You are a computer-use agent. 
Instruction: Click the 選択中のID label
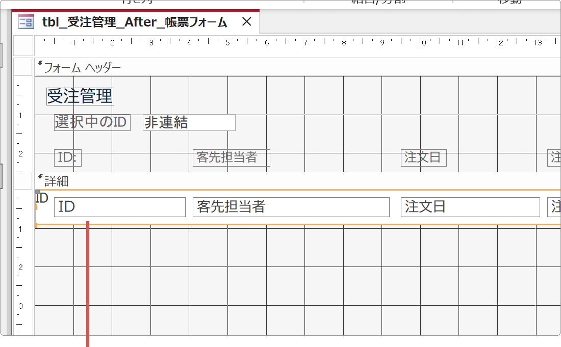point(92,122)
